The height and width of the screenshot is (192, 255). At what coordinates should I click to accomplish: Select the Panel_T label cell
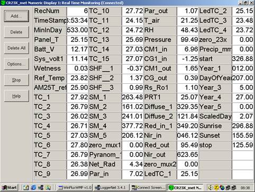pos(50,40)
